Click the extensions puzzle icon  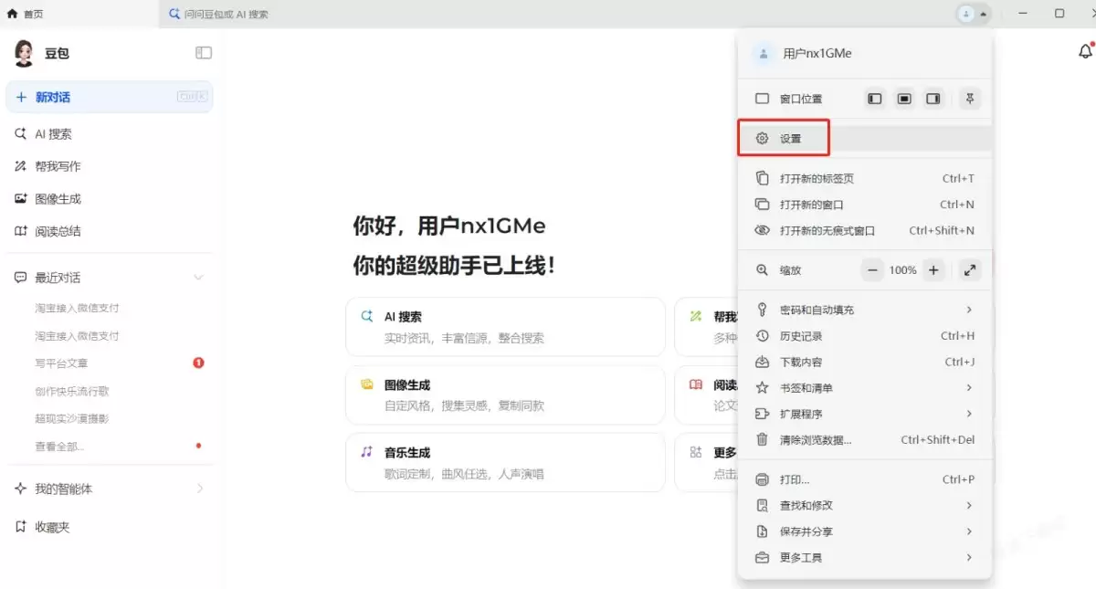(762, 414)
